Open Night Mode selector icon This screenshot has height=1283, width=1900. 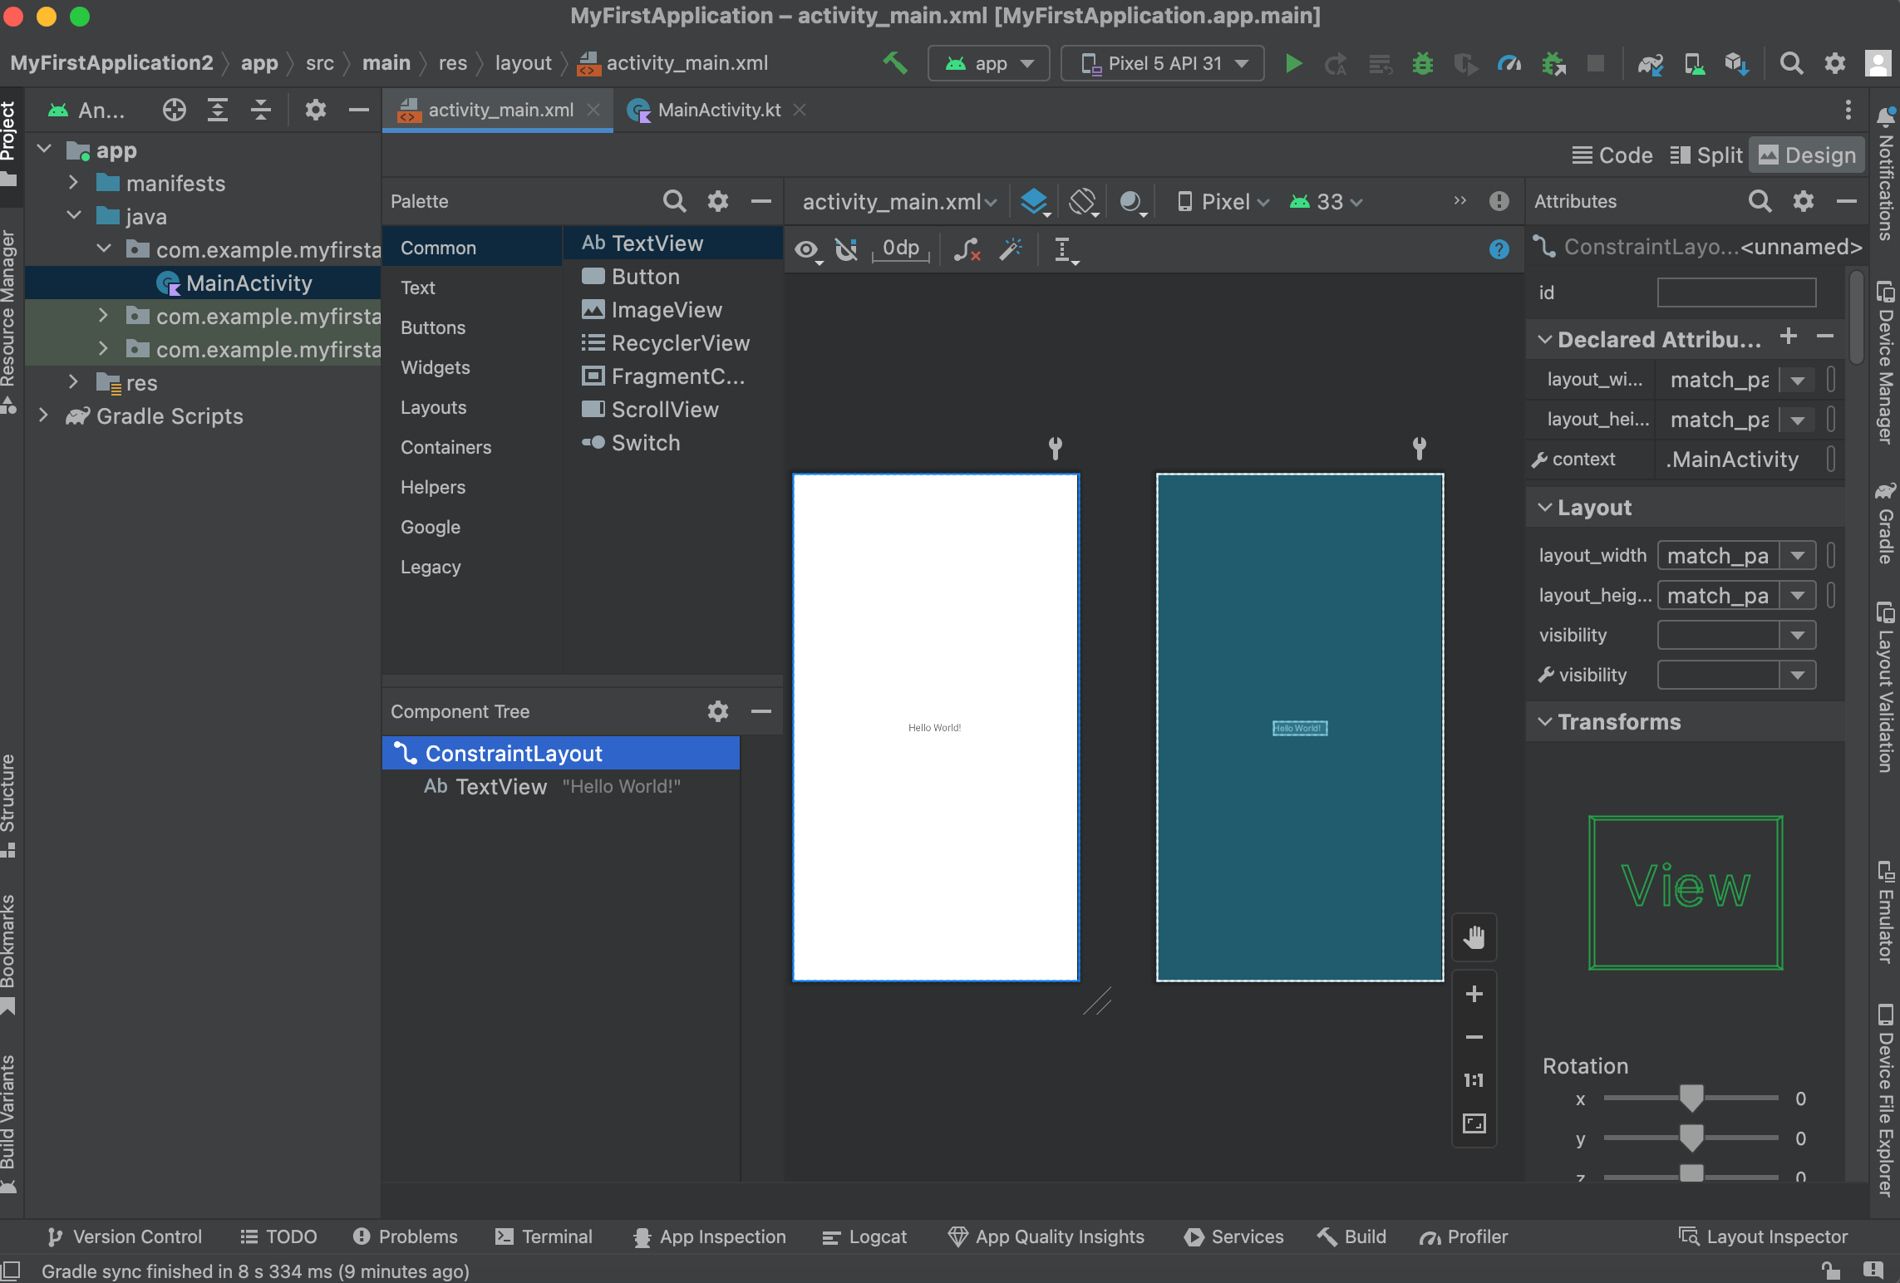tap(1132, 202)
